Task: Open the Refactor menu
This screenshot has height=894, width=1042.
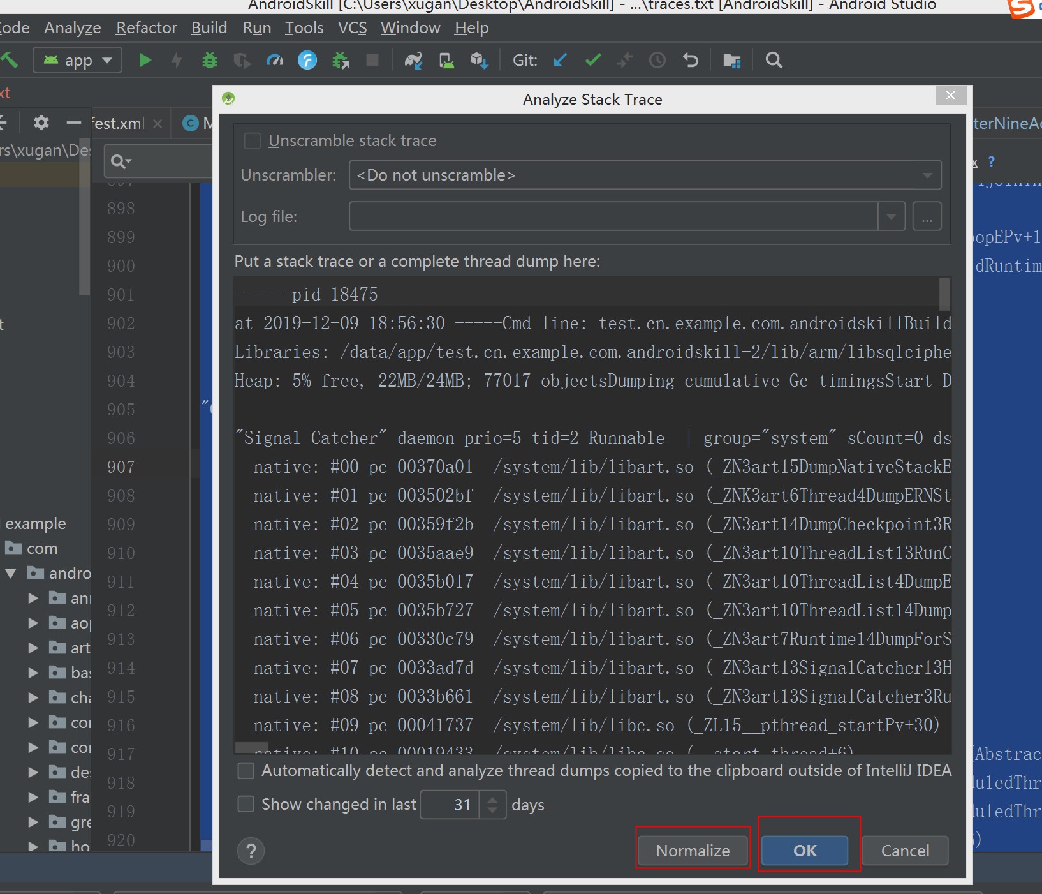Action: point(147,28)
